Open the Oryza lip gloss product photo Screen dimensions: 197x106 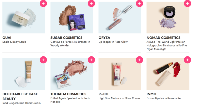pos(120,17)
